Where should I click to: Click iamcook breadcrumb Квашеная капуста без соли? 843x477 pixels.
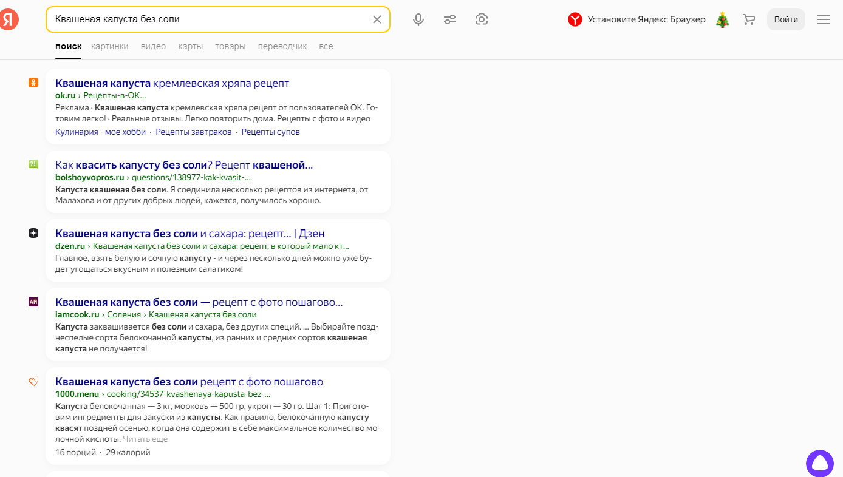pos(203,314)
